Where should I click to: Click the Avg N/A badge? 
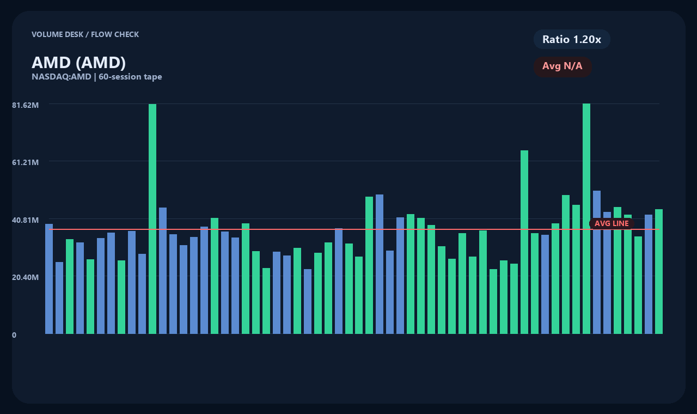[x=563, y=66]
